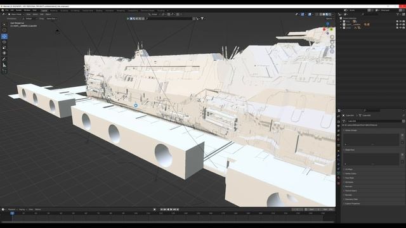Select the Transform tool in left toolbar

click(x=4, y=53)
